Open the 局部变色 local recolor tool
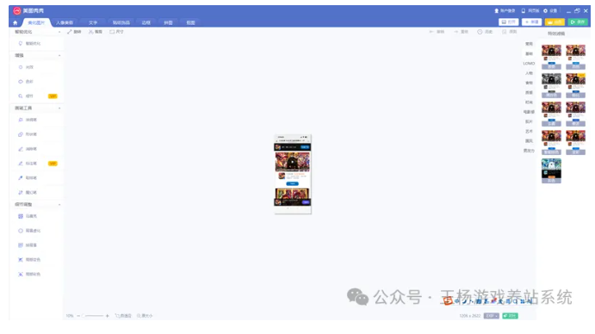 pyautogui.click(x=29, y=260)
